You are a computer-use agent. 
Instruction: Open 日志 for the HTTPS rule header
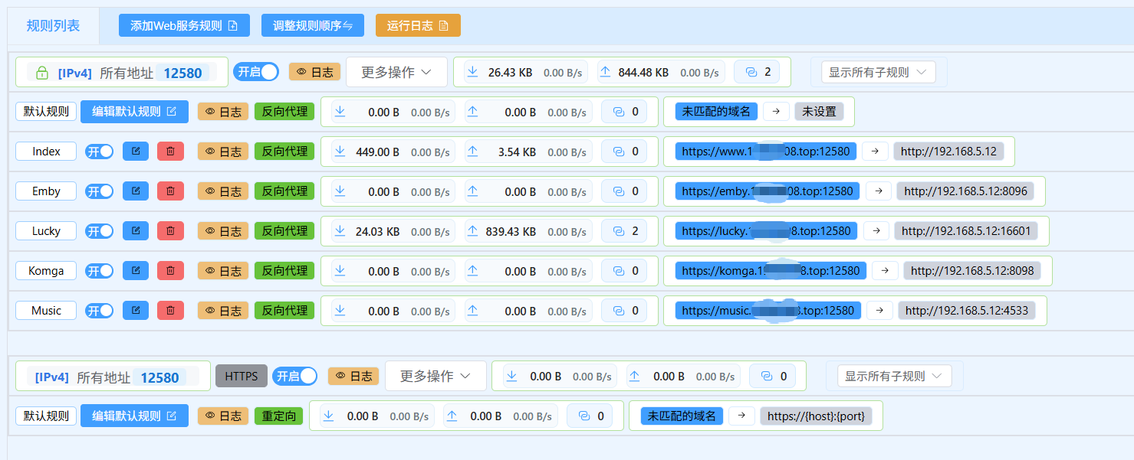[353, 377]
